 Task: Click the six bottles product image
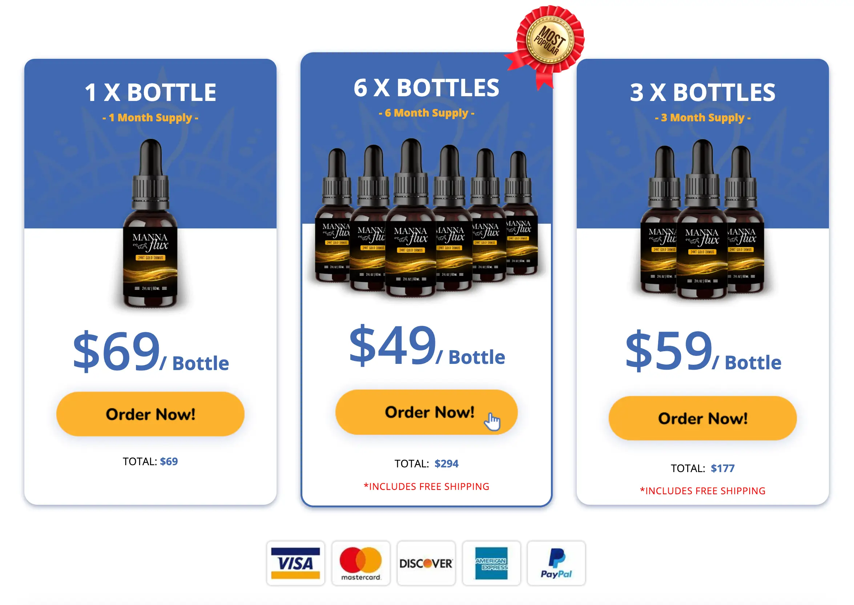pyautogui.click(x=426, y=218)
